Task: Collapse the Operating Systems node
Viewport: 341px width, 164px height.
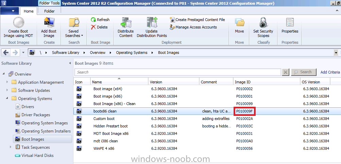Action: tap(7, 98)
